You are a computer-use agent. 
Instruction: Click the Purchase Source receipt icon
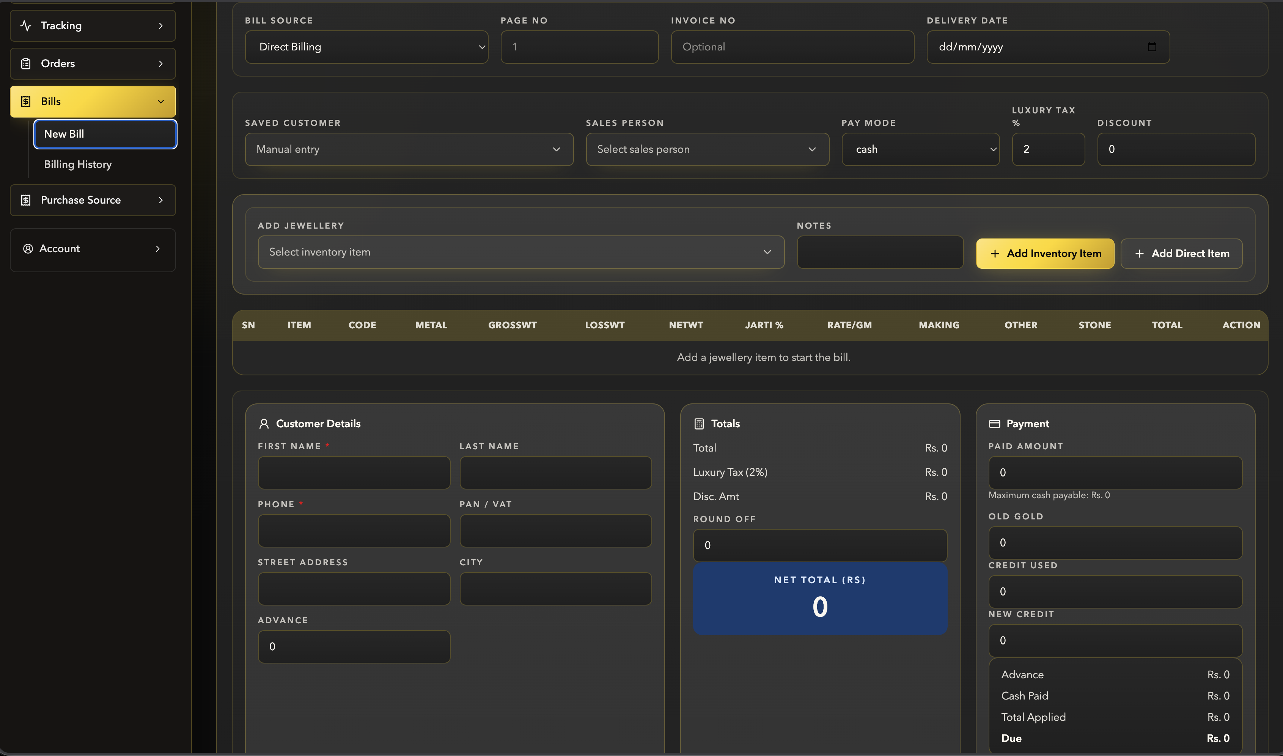coord(26,200)
